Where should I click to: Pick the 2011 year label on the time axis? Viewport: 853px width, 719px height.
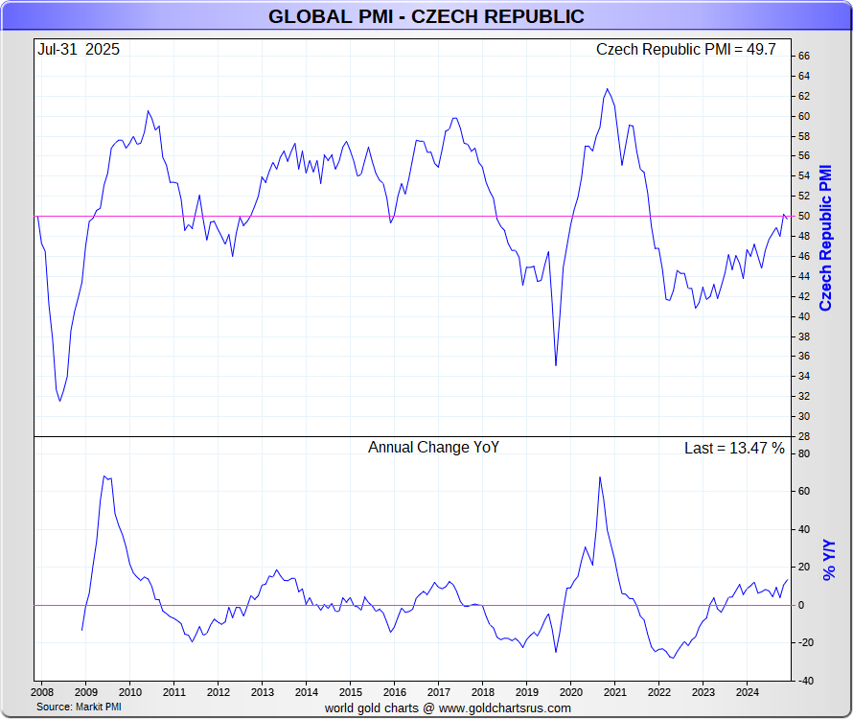(x=174, y=692)
